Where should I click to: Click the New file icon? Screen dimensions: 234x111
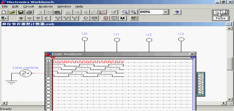(x=4, y=12)
